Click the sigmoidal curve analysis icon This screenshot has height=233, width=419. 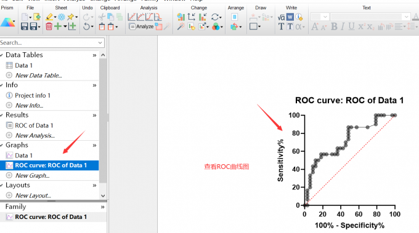(x=149, y=17)
